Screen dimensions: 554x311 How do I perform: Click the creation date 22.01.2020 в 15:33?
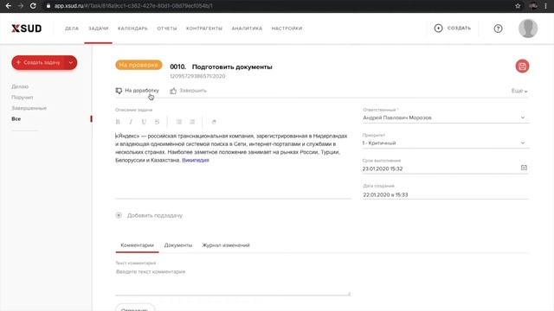tap(385, 194)
